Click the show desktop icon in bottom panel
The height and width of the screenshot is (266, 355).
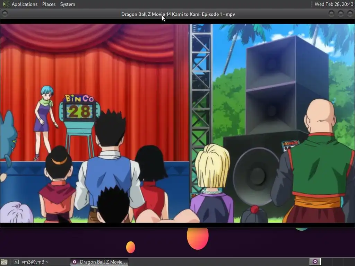click(x=4, y=262)
